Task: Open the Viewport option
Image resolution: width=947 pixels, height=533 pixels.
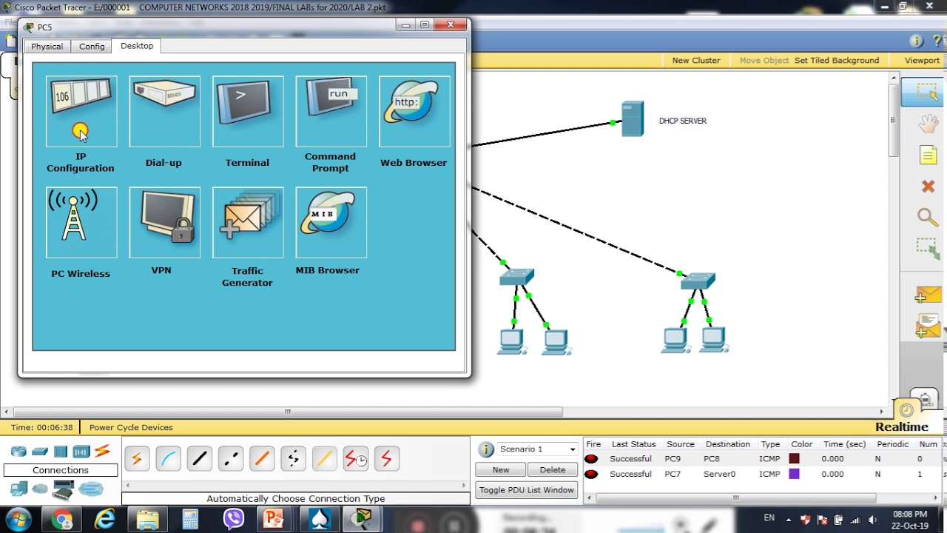Action: 922,61
